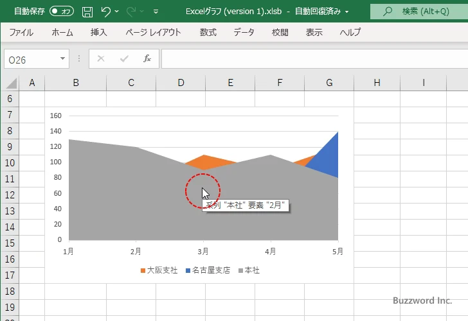Click inside the formula bar input

(314, 58)
